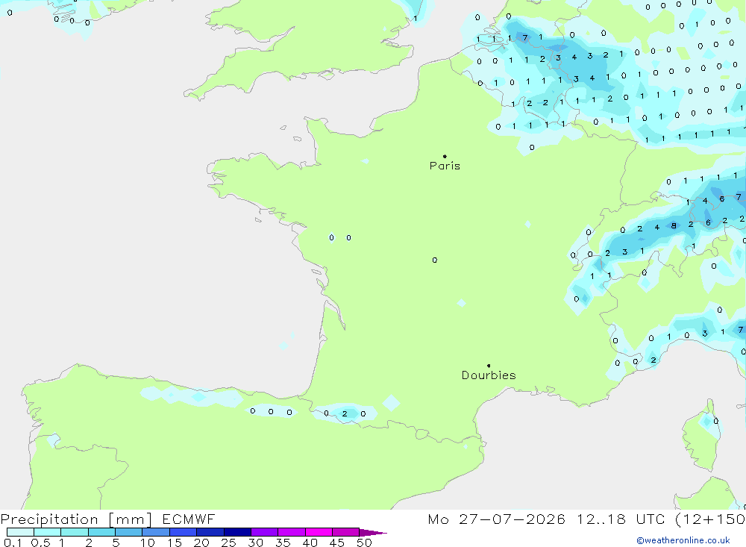Viewport: 746px width, 547px height.
Task: Pick the legend swatch between 20 and 25
Action: coord(210,532)
